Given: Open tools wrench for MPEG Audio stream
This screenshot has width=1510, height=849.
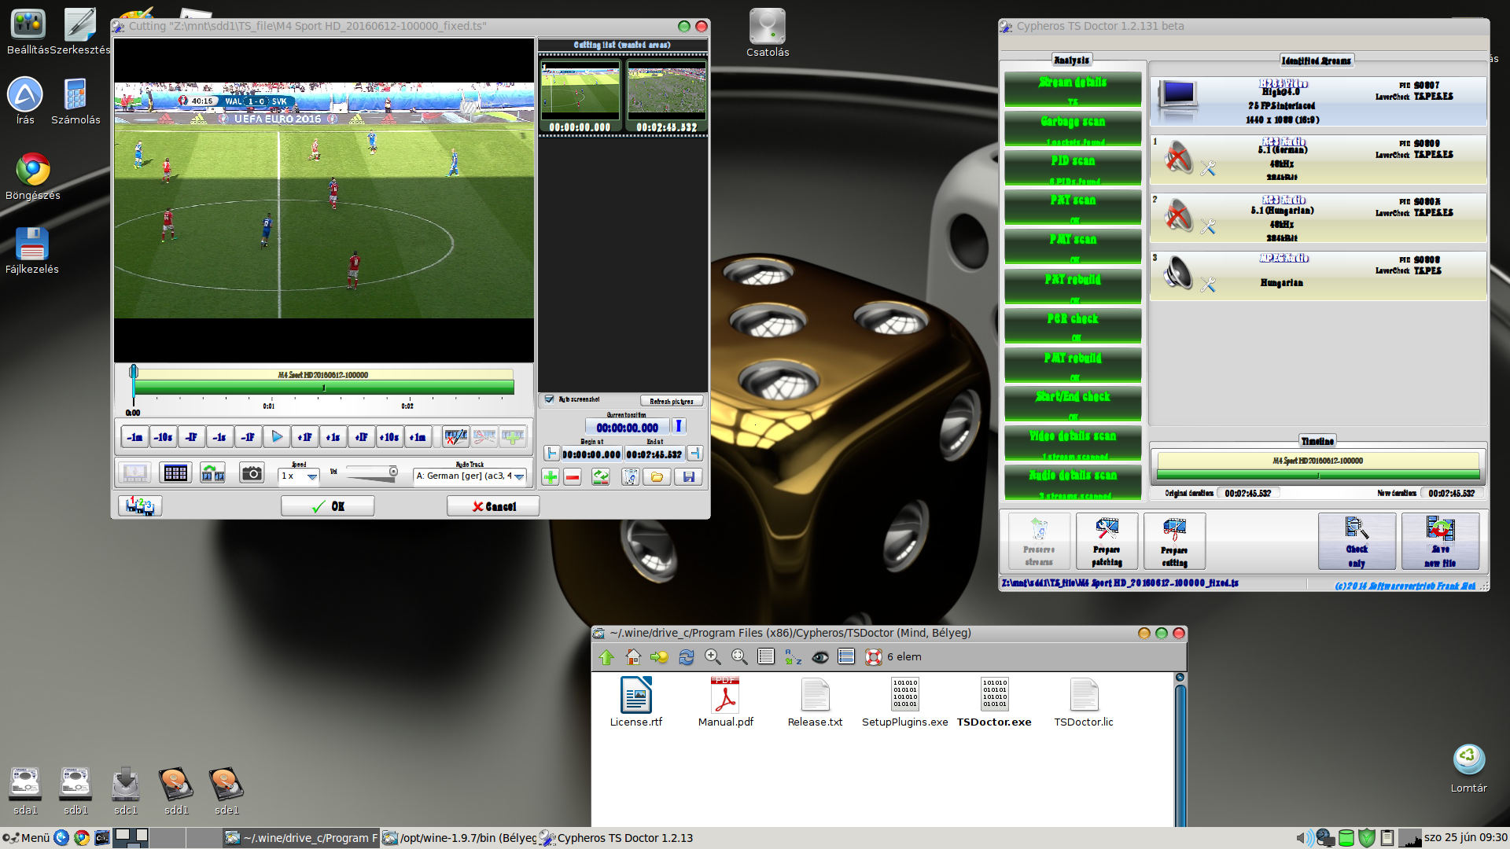Looking at the screenshot, I should pos(1208,285).
